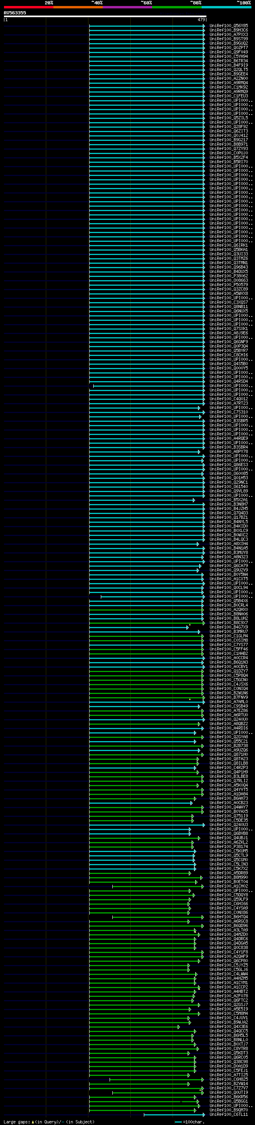Screen dimensions: 255x1125
Task: Click the UniRef100_C5YH94 label
Action: [x=229, y=56]
